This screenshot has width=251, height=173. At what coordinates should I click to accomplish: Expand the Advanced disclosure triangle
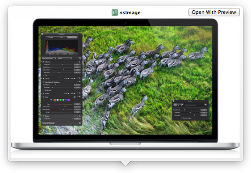(x=43, y=90)
